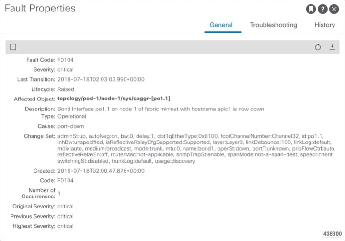345x241 pixels.
Task: Refresh the fault details
Action: pos(318,47)
